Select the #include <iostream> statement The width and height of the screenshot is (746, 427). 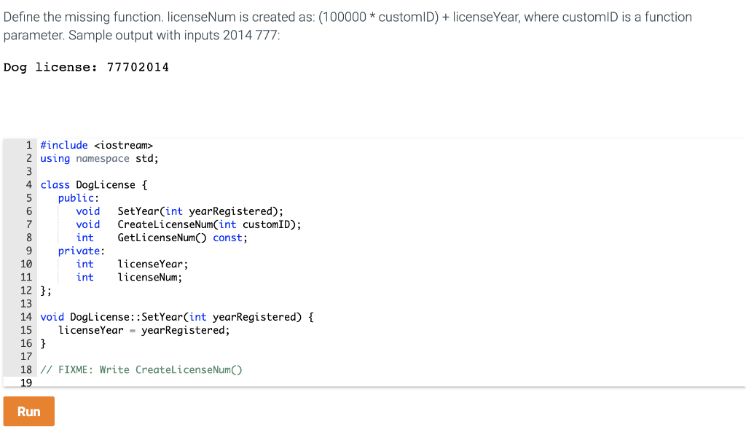97,144
